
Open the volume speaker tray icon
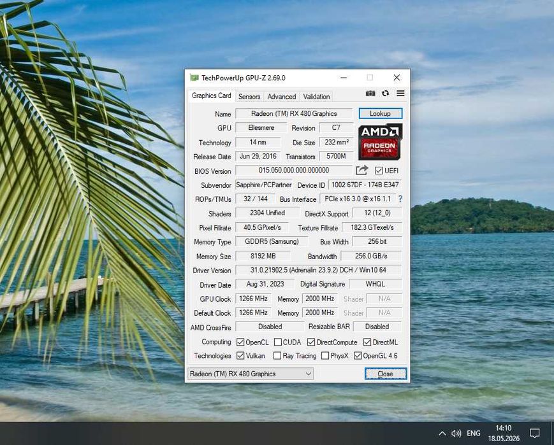(456, 434)
